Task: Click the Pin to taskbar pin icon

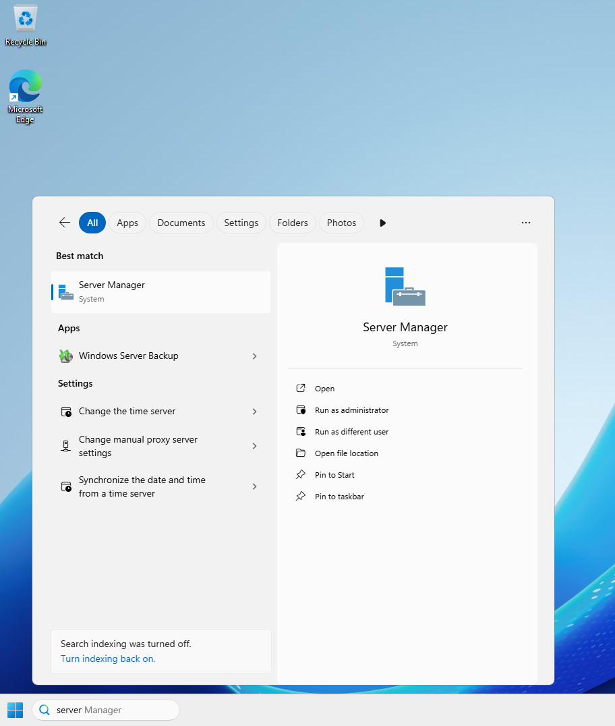Action: coord(301,496)
